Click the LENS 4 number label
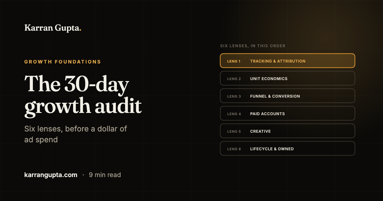 click(x=234, y=114)
